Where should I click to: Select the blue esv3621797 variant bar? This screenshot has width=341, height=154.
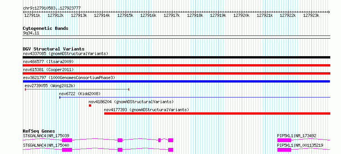176,81
